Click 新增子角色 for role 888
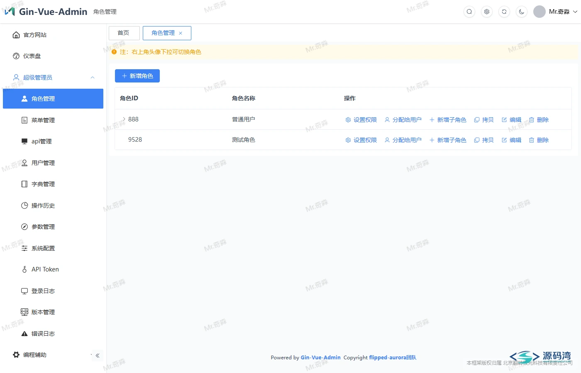This screenshot has height=373, width=581. pyautogui.click(x=448, y=120)
